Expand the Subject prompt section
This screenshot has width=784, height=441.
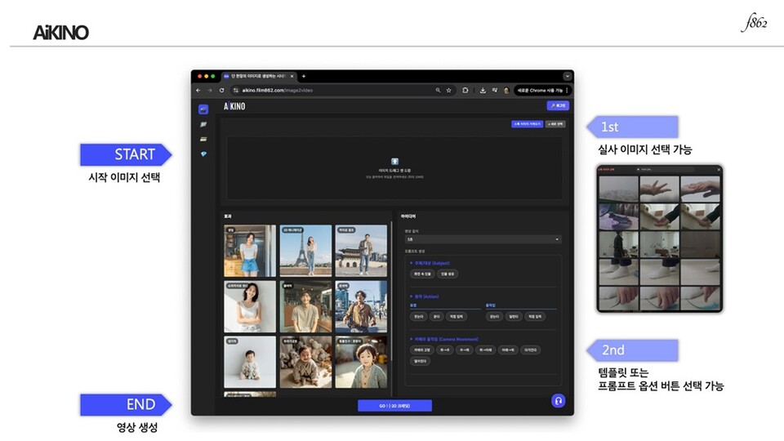[x=430, y=263]
